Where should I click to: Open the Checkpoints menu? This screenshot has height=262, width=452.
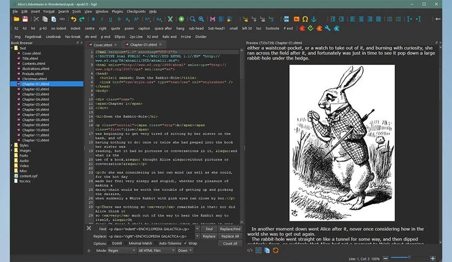tap(136, 11)
